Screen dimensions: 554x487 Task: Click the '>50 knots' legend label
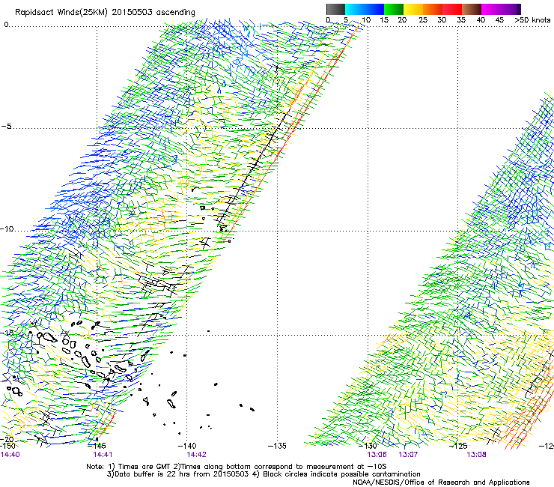(x=532, y=20)
